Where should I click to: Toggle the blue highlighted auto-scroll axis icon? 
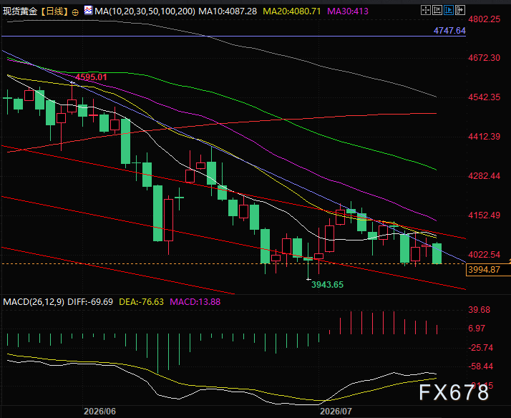pyautogui.click(x=449, y=11)
